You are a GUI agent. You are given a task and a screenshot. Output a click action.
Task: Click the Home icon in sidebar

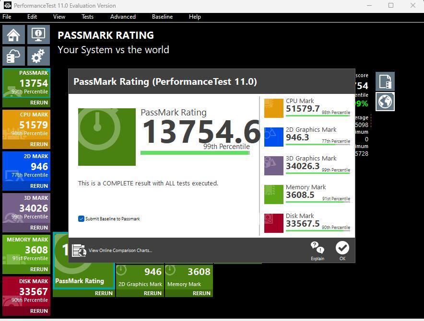14,35
